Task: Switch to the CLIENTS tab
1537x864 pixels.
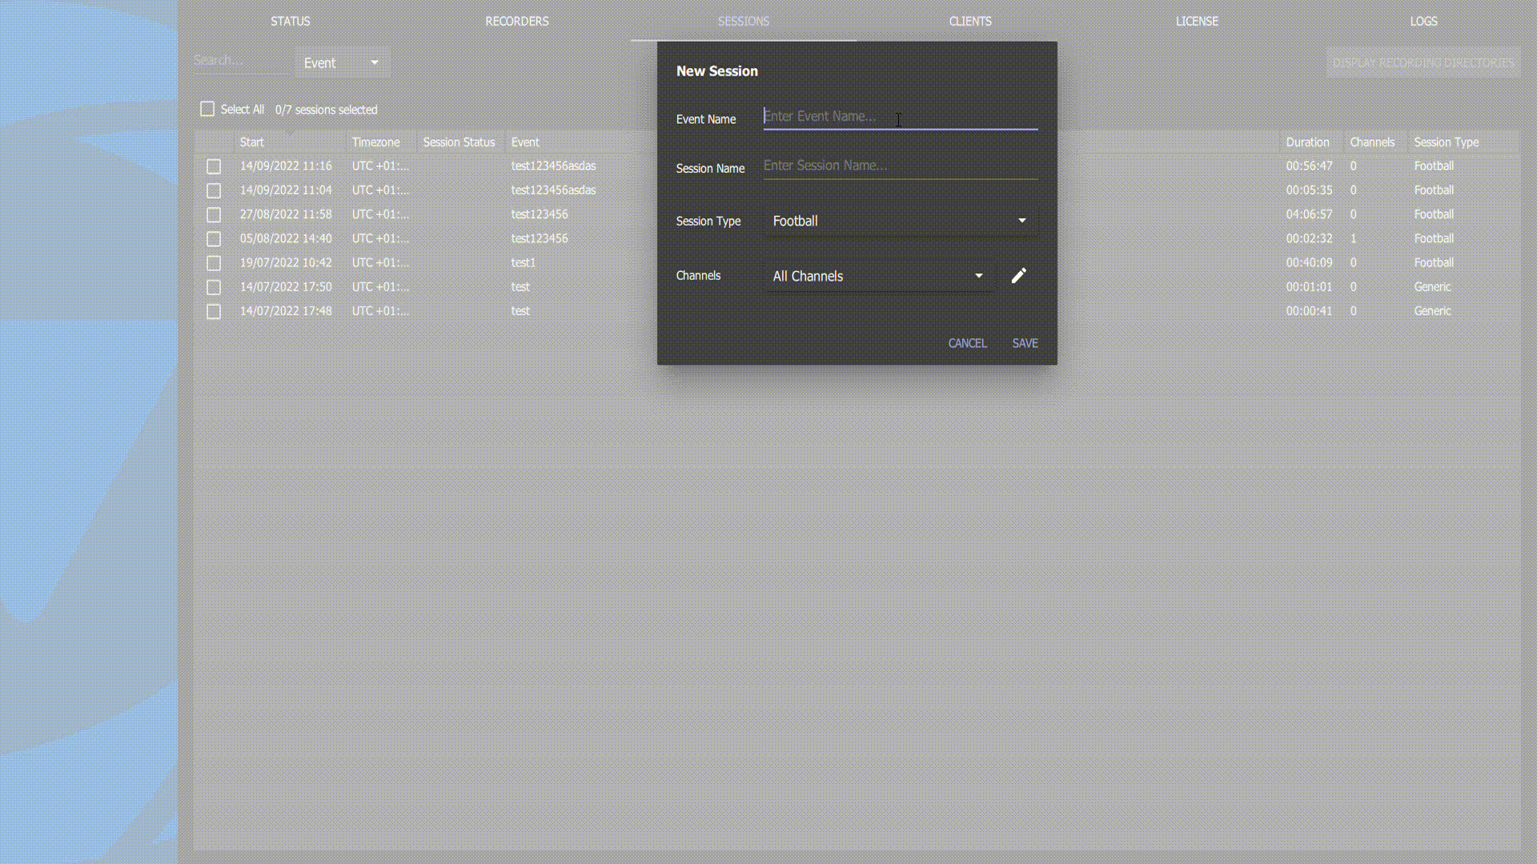Action: click(970, 21)
